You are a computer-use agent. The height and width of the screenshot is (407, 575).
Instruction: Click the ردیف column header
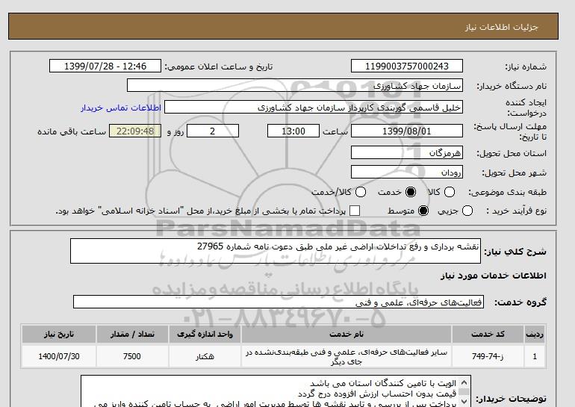point(535,334)
